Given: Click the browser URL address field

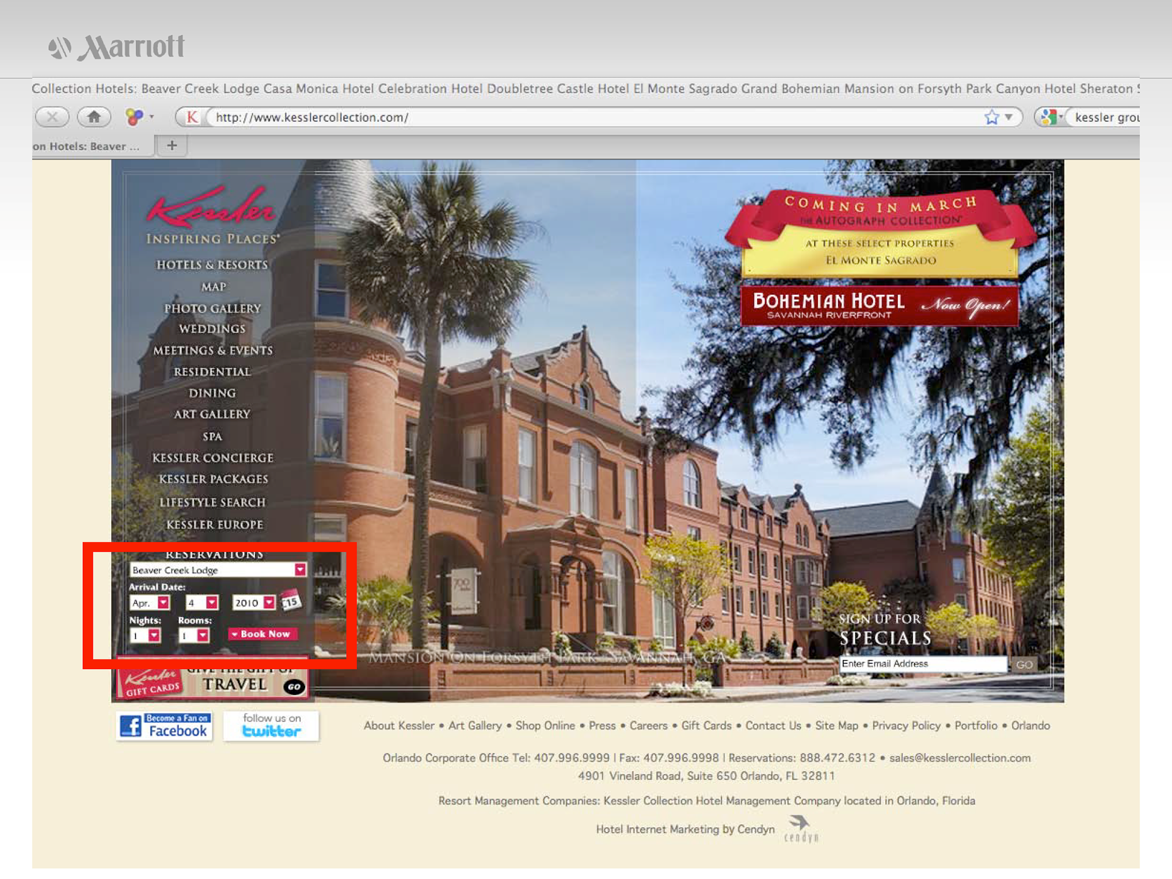Looking at the screenshot, I should (x=592, y=117).
